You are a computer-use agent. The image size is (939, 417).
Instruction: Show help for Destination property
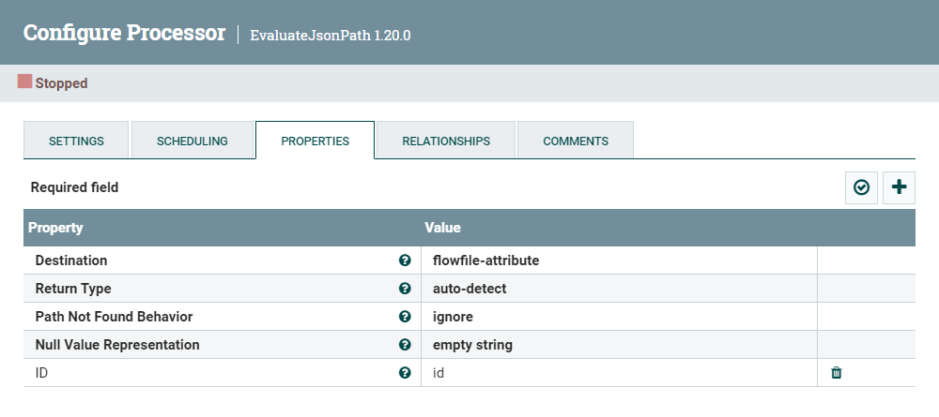coord(405,261)
